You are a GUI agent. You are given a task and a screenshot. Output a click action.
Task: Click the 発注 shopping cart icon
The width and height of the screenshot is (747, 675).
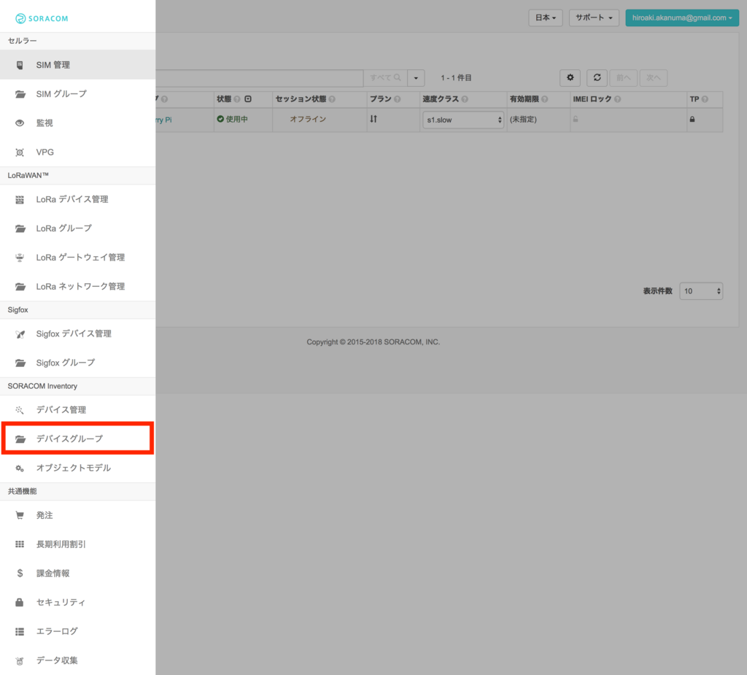click(x=20, y=515)
